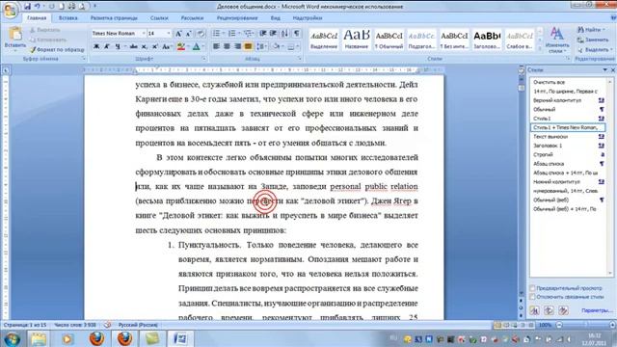Viewport: 617px width, 347px height.
Task: Open Изменить стили dropdown
Action: point(557,40)
